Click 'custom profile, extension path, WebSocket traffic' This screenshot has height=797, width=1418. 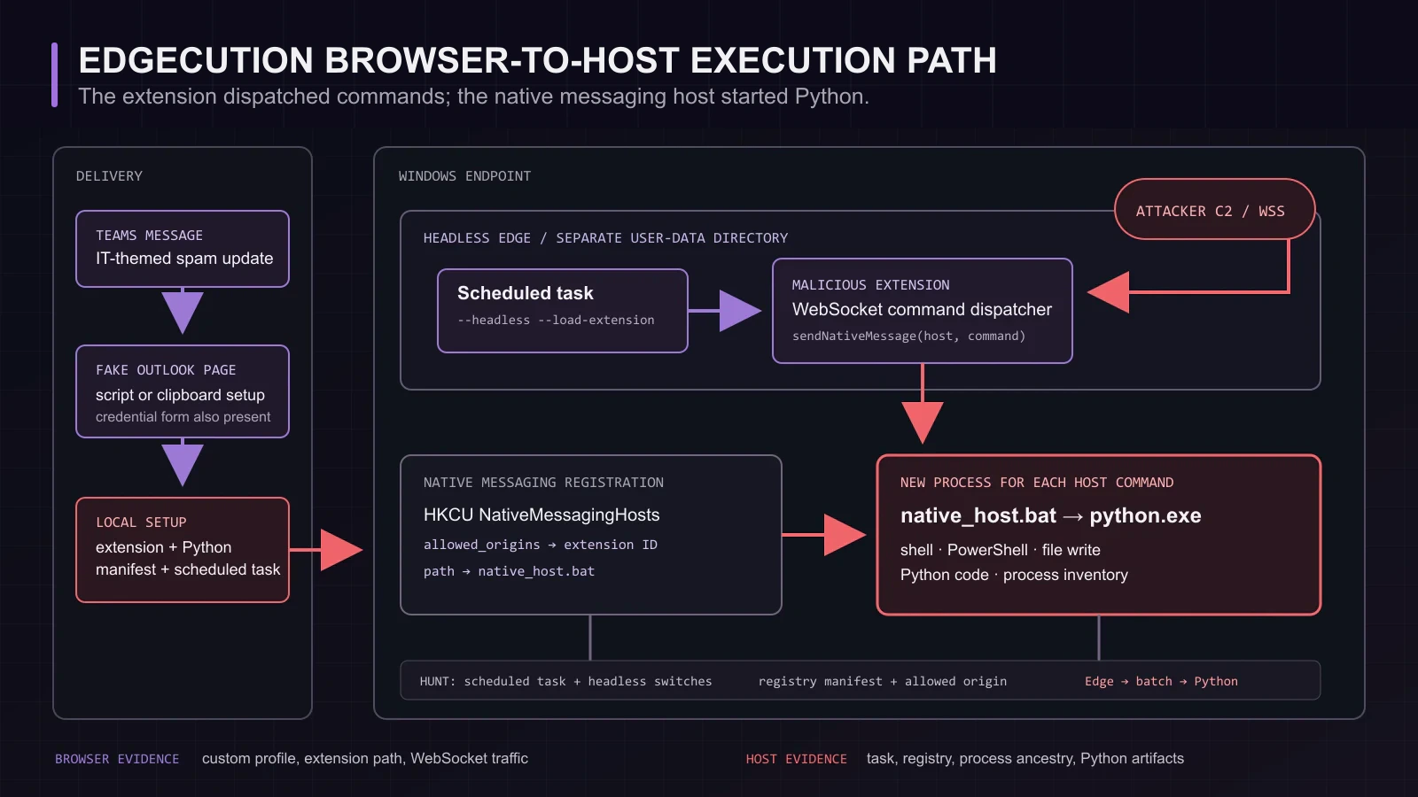pyautogui.click(x=365, y=758)
